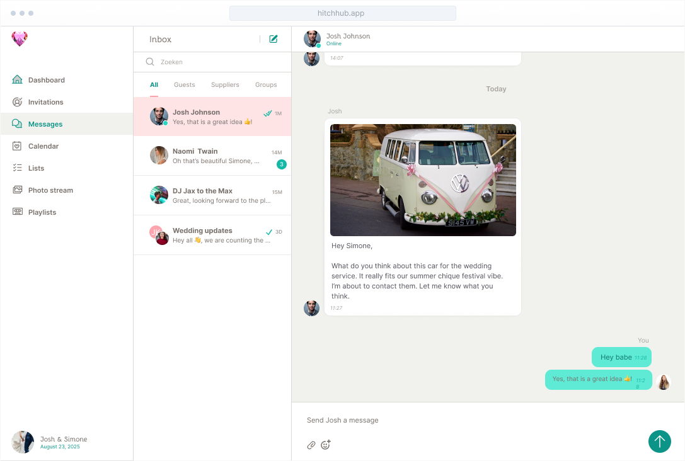Click the magnifier icon in the Zoeken field
Image resolution: width=685 pixels, height=461 pixels.
pyautogui.click(x=149, y=62)
